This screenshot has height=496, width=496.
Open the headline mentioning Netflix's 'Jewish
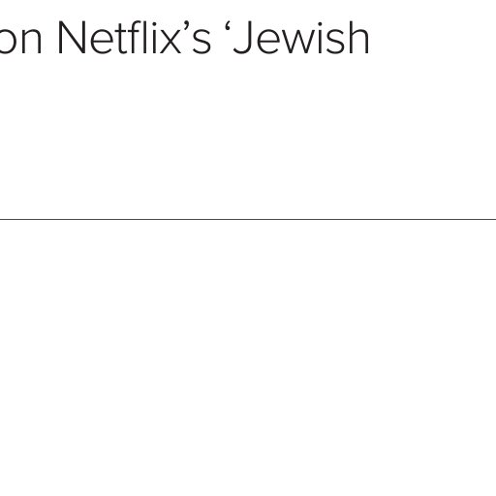[184, 38]
